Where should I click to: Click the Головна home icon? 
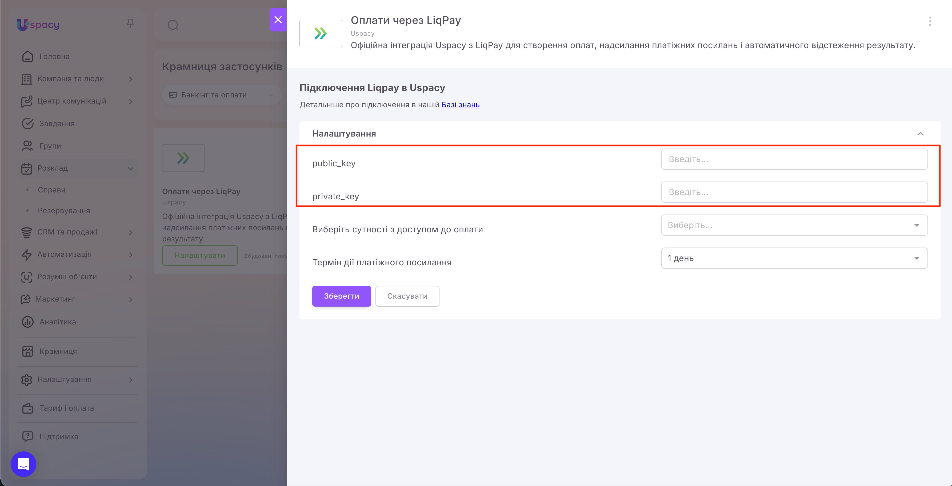(27, 56)
